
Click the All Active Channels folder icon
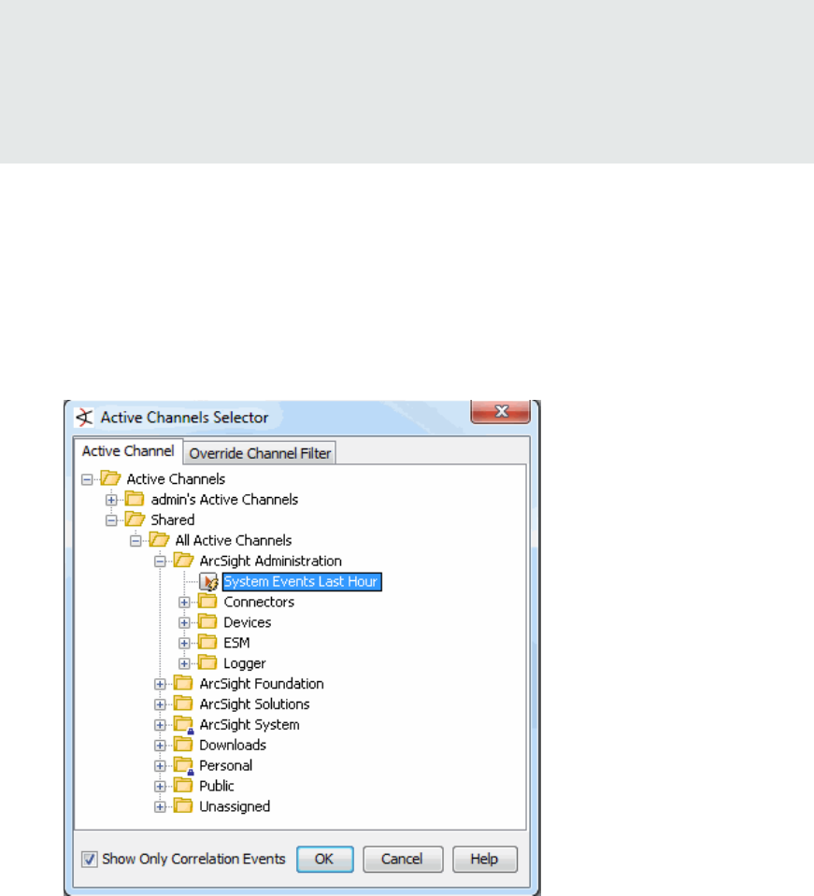[160, 540]
